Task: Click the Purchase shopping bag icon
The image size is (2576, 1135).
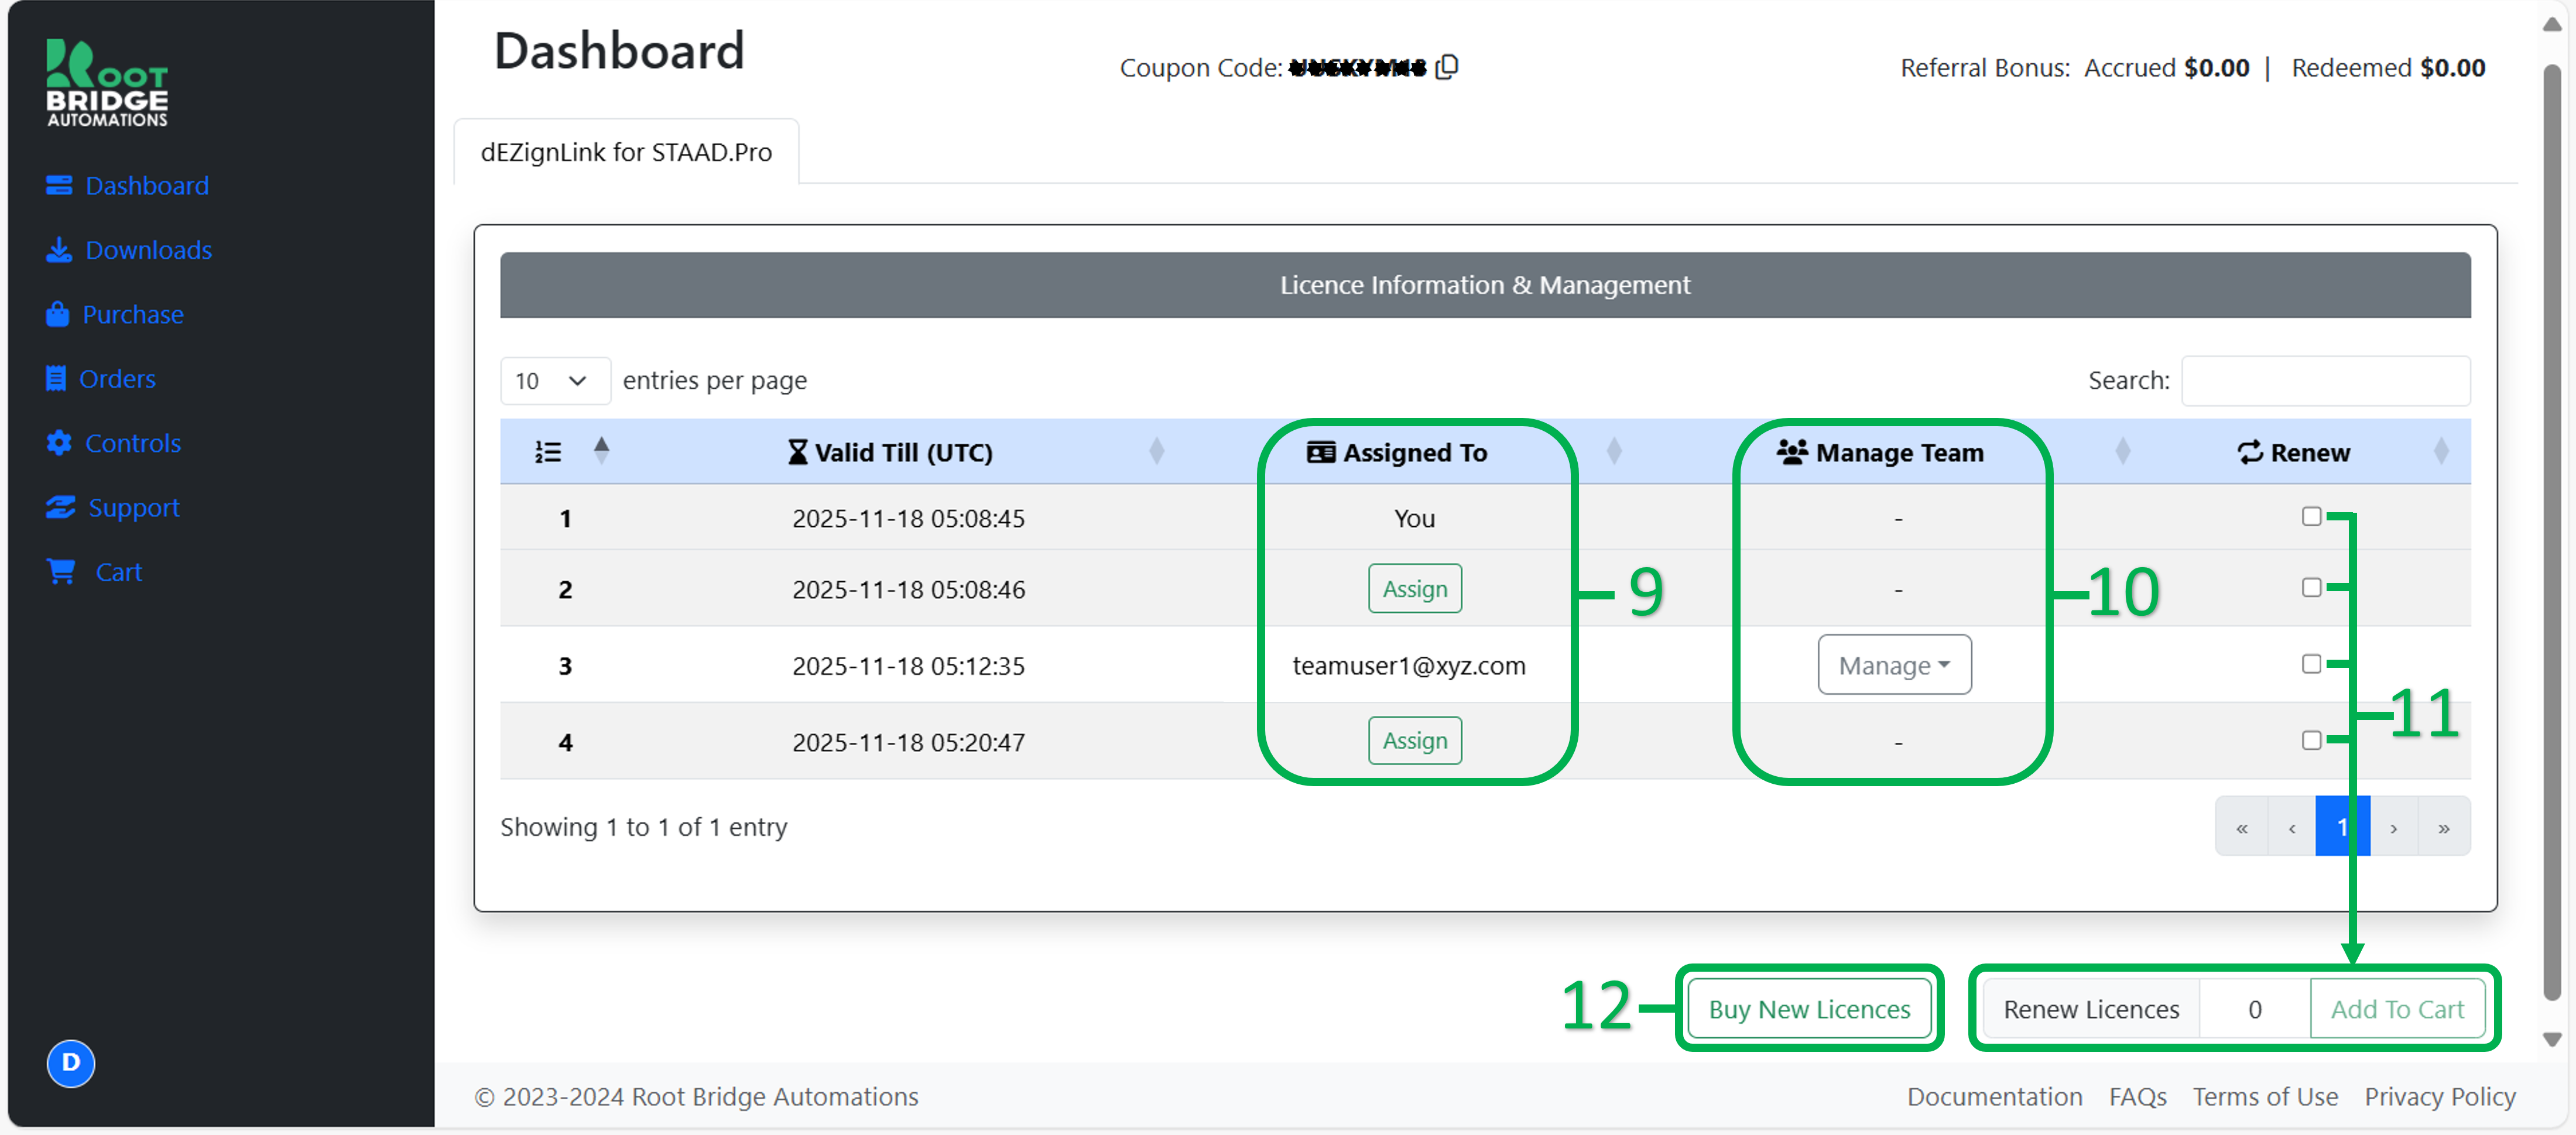Action: coord(57,315)
